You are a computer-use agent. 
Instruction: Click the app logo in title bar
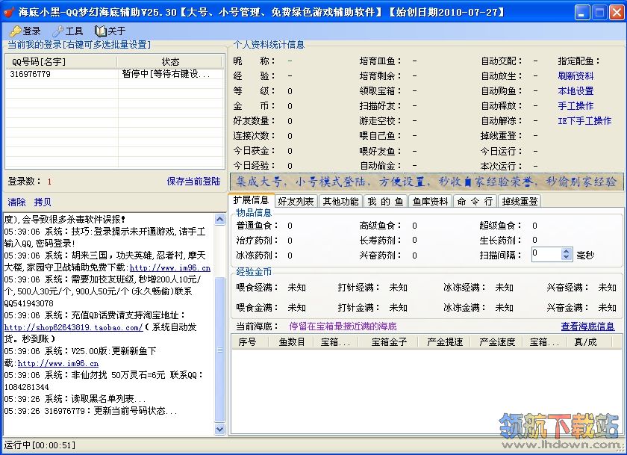tap(9, 13)
